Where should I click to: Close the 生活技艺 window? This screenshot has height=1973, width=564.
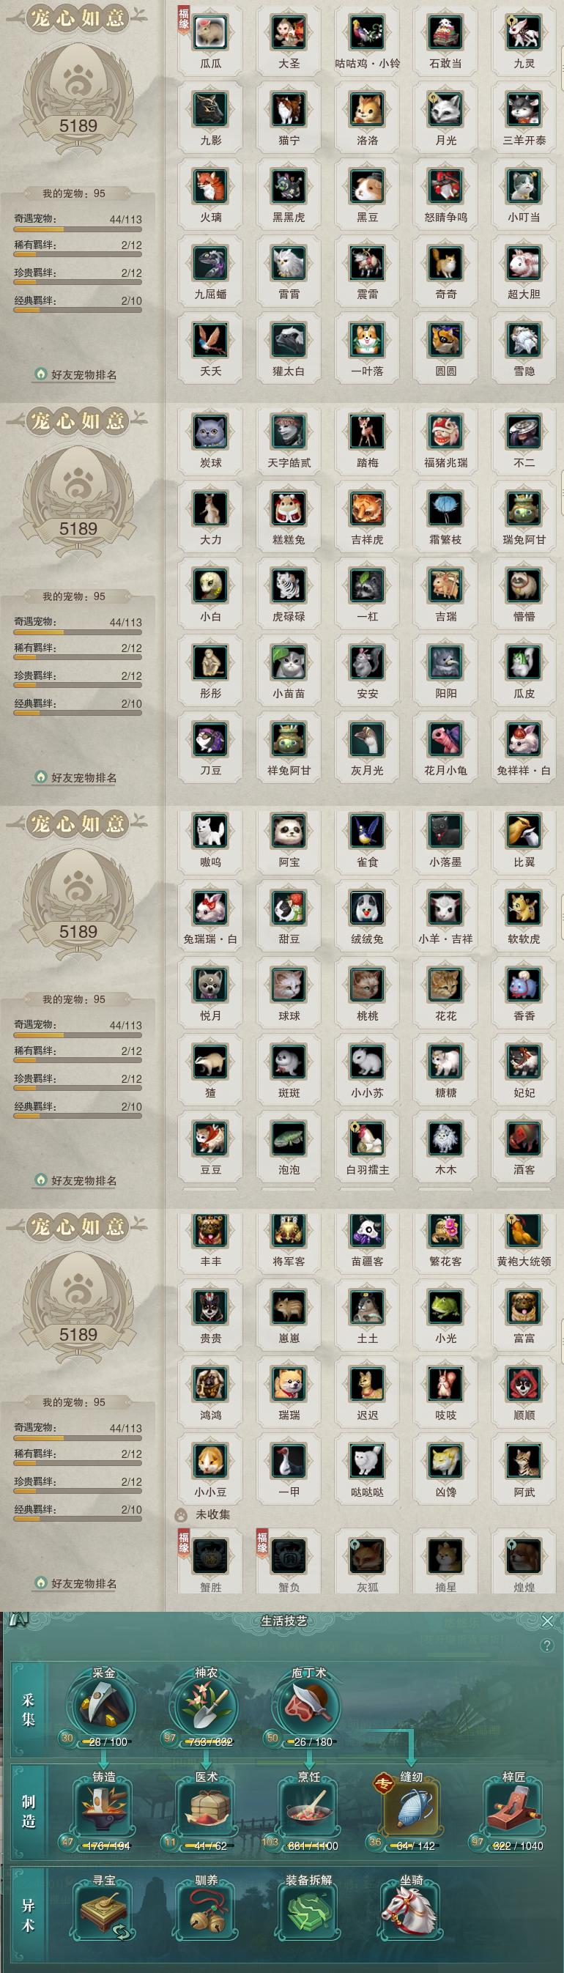coord(547,1621)
